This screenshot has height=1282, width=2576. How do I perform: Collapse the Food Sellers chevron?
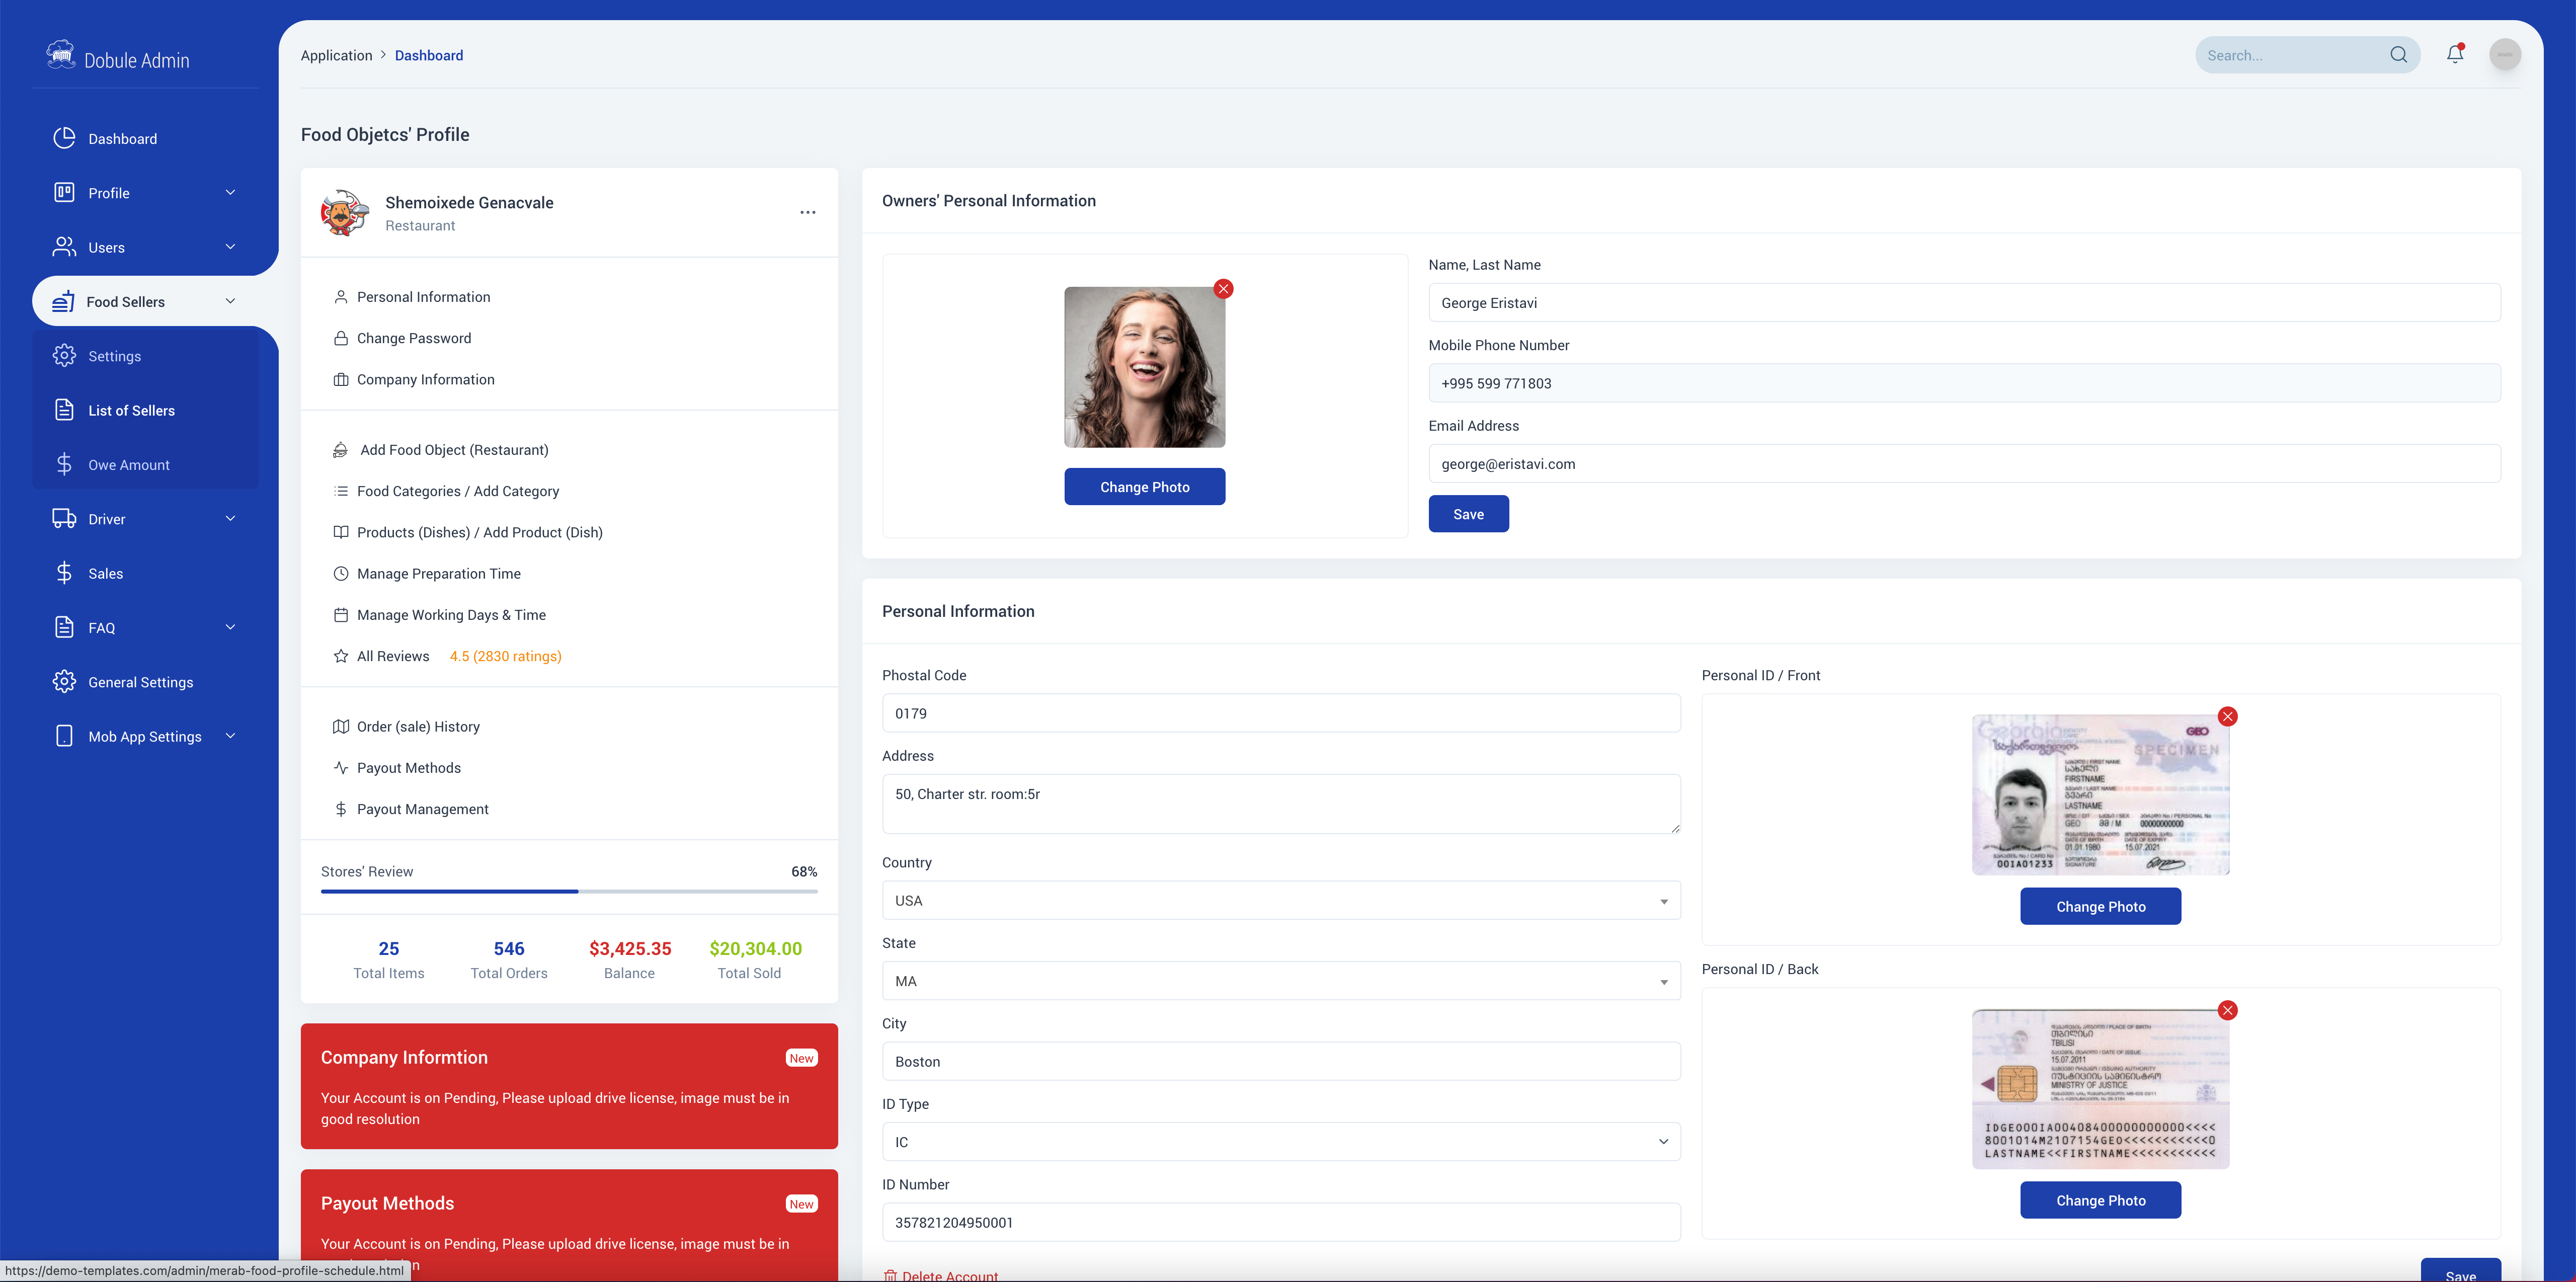(230, 301)
